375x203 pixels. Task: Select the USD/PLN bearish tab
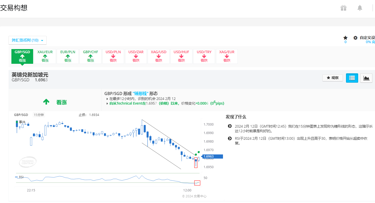click(113, 56)
